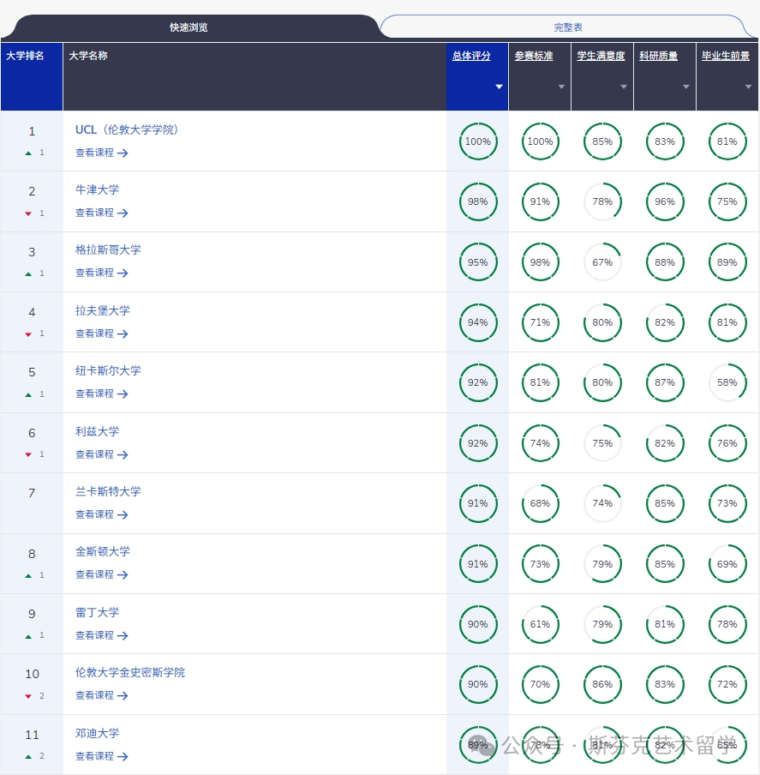Click 伦敦大学金史密斯学院 86% 学生满意度 circle
Image resolution: width=760 pixels, height=775 pixels.
(x=602, y=684)
